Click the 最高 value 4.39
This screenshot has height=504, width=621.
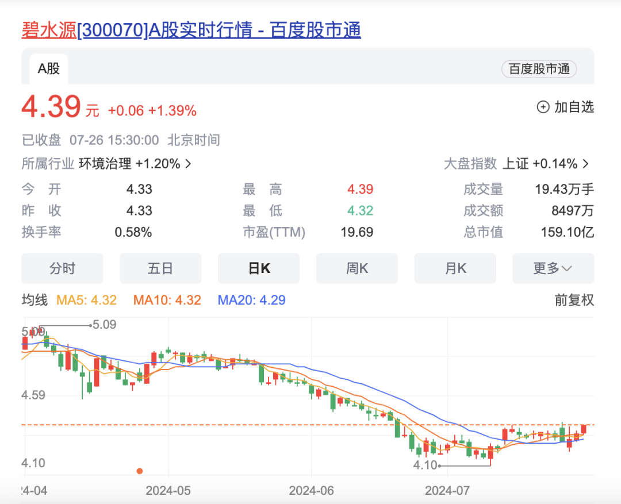click(361, 189)
